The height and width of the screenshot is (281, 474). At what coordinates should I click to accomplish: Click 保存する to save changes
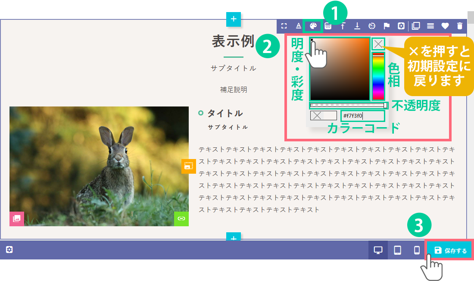click(x=450, y=250)
